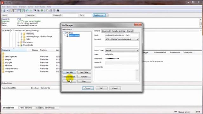Viewport: 203px width, 114px height.
Task: Click the Quickconnect Host input field
Action: (x=16, y=15)
